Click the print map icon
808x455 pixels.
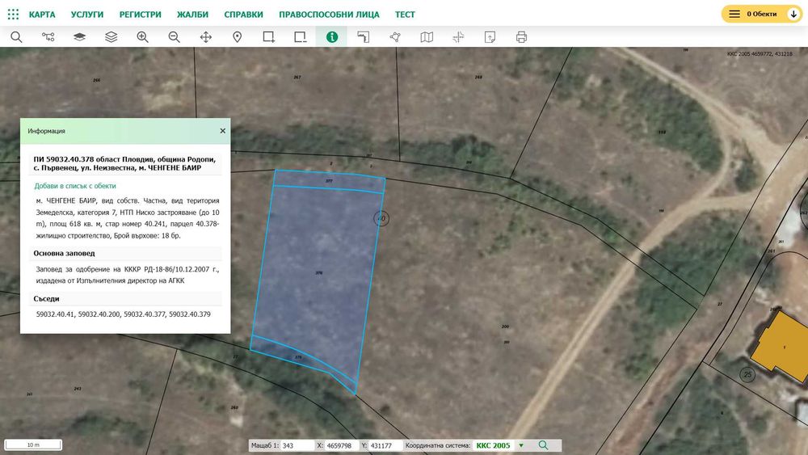click(521, 37)
